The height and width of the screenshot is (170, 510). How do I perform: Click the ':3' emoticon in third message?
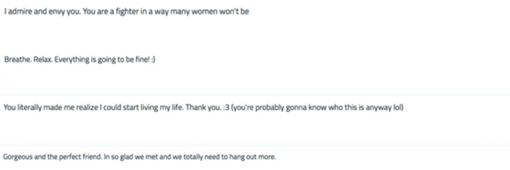(226, 107)
